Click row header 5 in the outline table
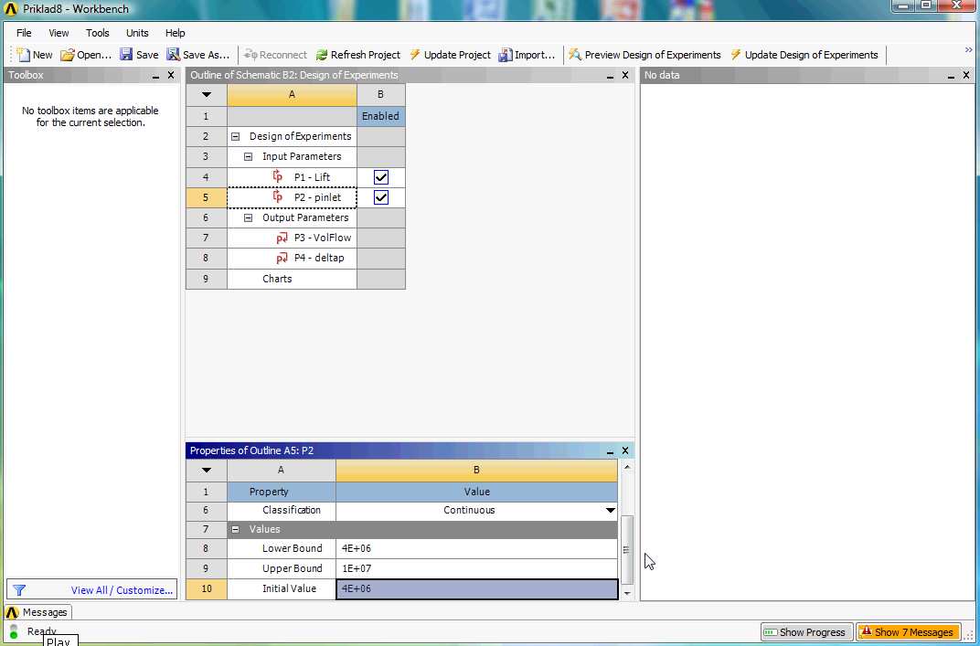 tap(207, 197)
